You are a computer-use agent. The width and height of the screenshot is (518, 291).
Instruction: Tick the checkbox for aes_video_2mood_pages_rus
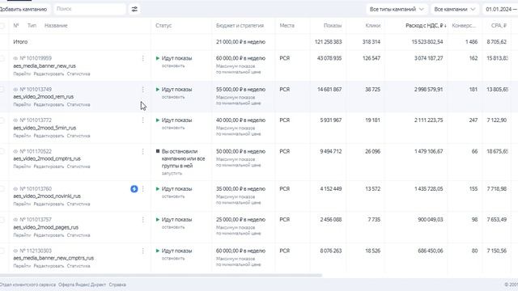click(2, 220)
